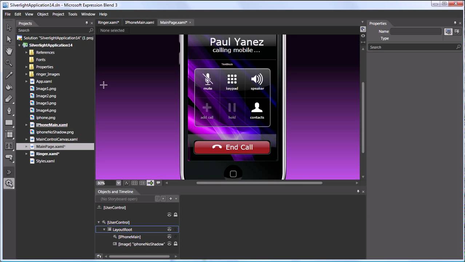This screenshot has height=262, width=465.
Task: Select the TextBlock text tool
Action: [9, 146]
